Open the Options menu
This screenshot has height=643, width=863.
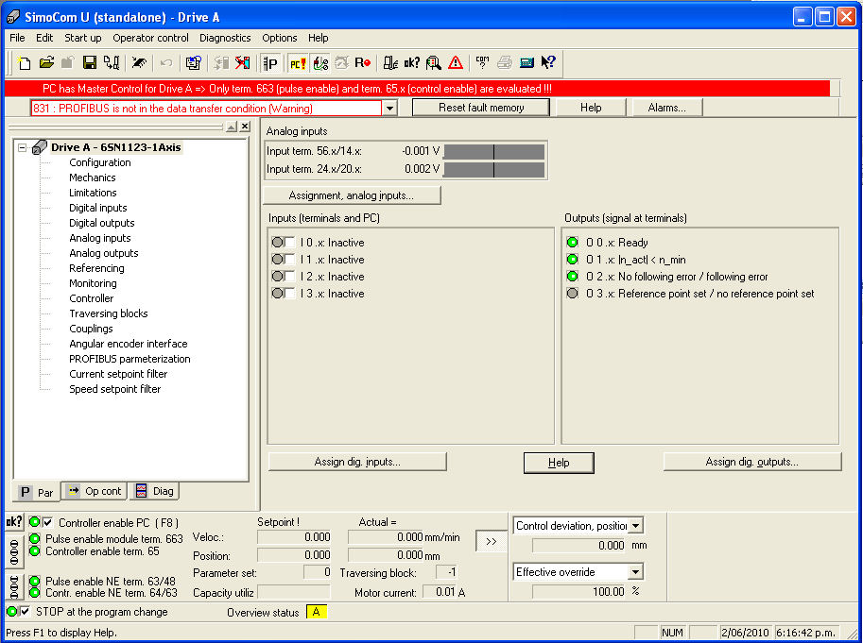pyautogui.click(x=280, y=38)
